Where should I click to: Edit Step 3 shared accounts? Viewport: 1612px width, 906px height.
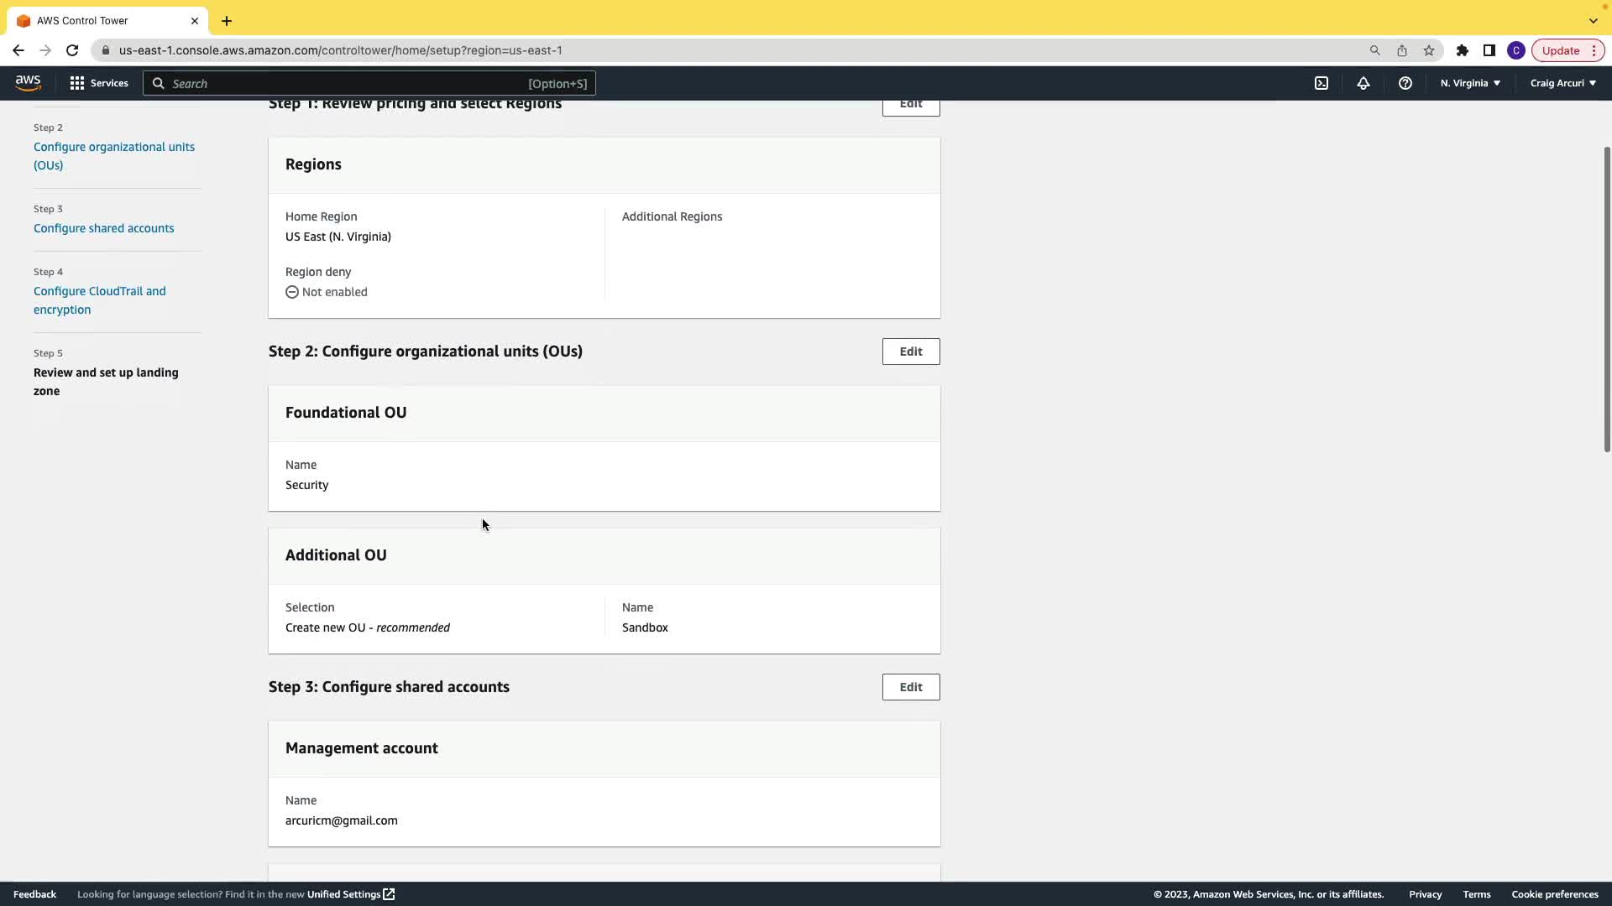click(910, 687)
